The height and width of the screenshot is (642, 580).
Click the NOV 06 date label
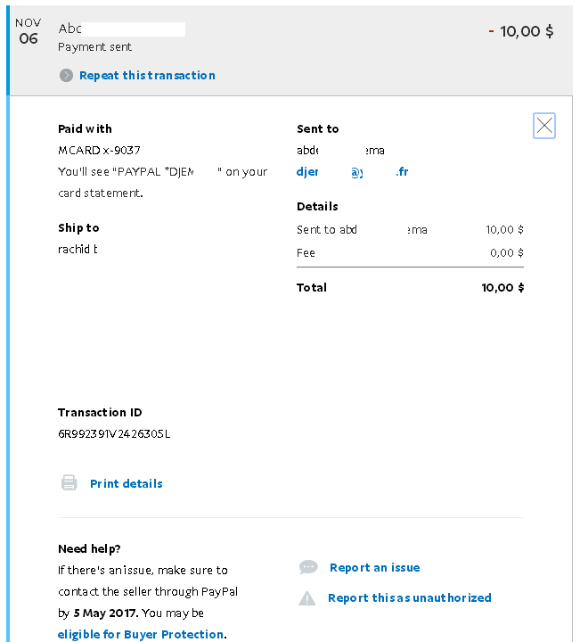(x=29, y=31)
